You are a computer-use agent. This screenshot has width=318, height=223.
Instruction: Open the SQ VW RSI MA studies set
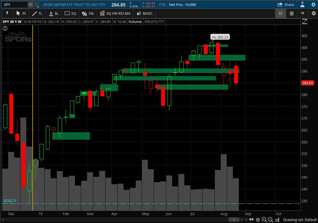point(115,13)
